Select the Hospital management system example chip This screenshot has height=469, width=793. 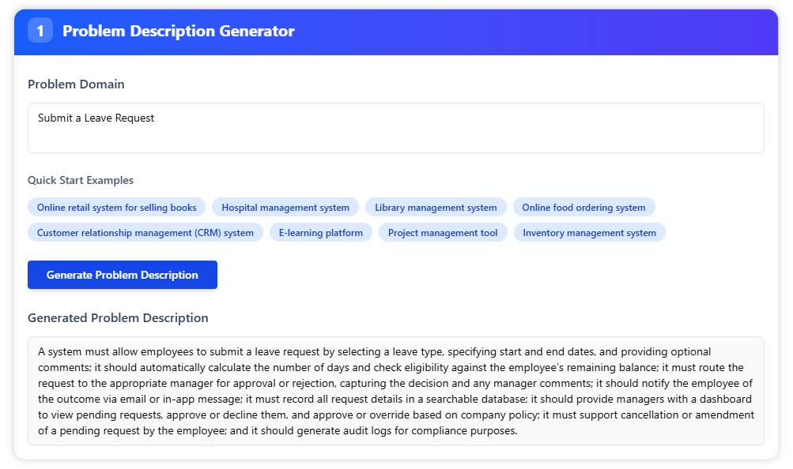(x=285, y=208)
